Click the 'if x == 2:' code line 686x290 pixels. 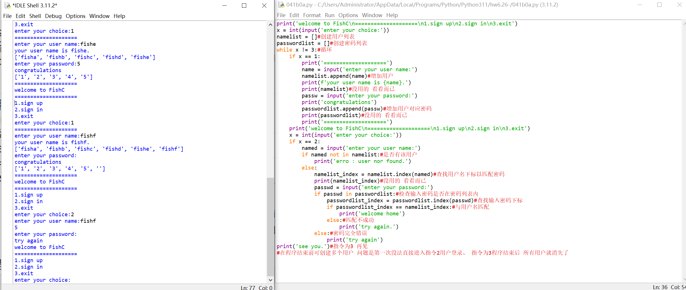pyautogui.click(x=305, y=142)
